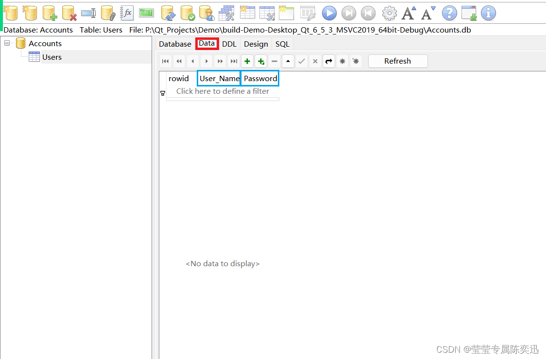
Task: Switch to the DDL tab
Action: click(x=229, y=44)
